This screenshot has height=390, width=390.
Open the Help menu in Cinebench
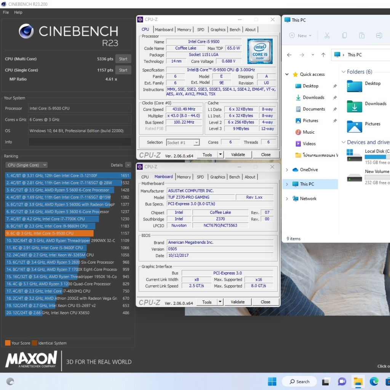tap(18, 12)
